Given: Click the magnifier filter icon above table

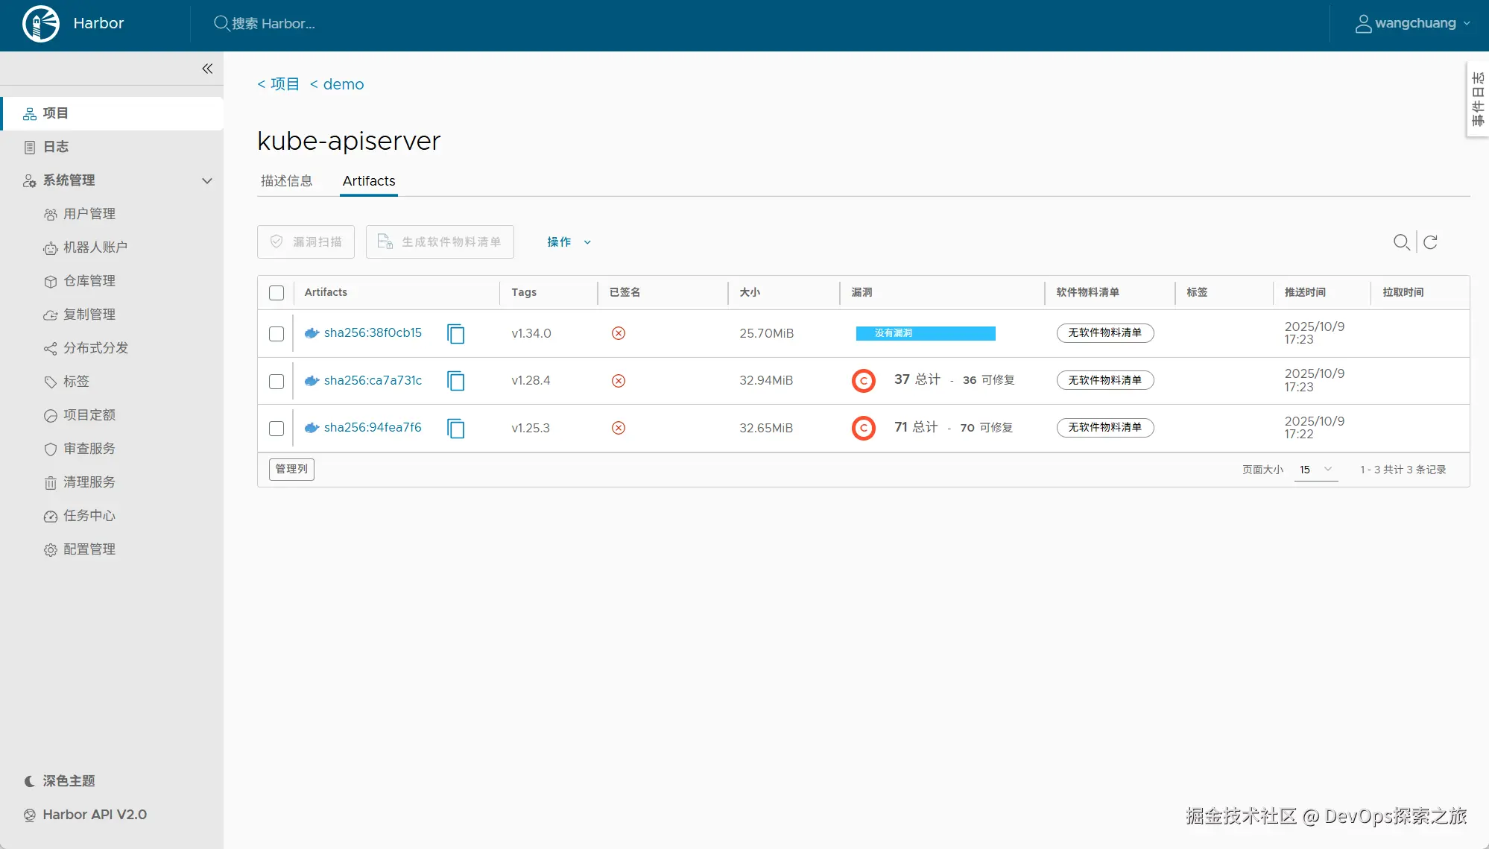Looking at the screenshot, I should coord(1401,242).
